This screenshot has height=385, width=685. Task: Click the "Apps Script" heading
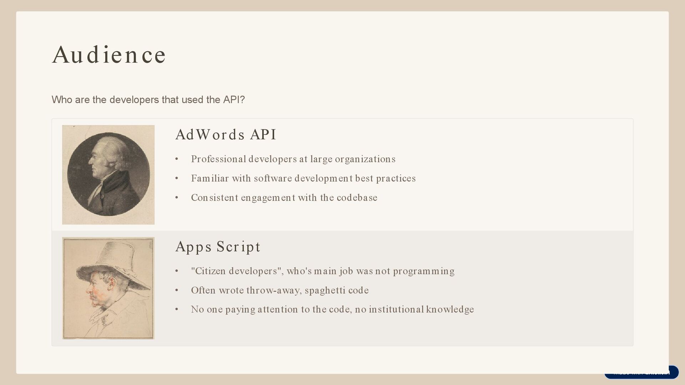coord(218,247)
